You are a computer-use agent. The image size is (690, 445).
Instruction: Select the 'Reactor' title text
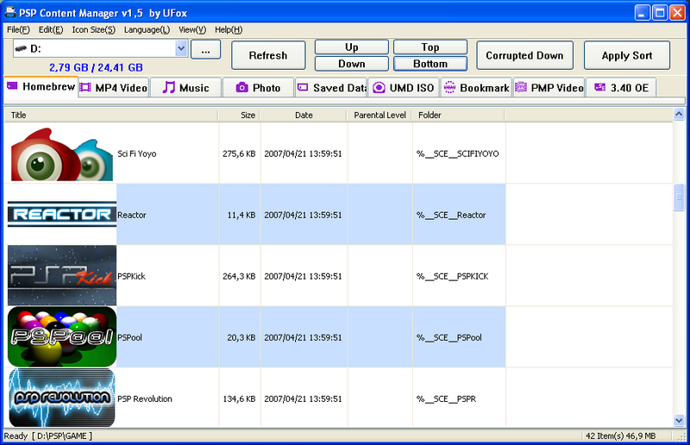tap(132, 215)
